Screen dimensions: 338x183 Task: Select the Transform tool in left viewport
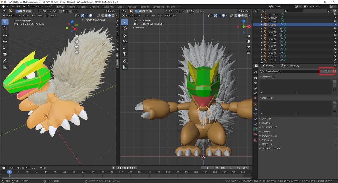pyautogui.click(x=5, y=54)
